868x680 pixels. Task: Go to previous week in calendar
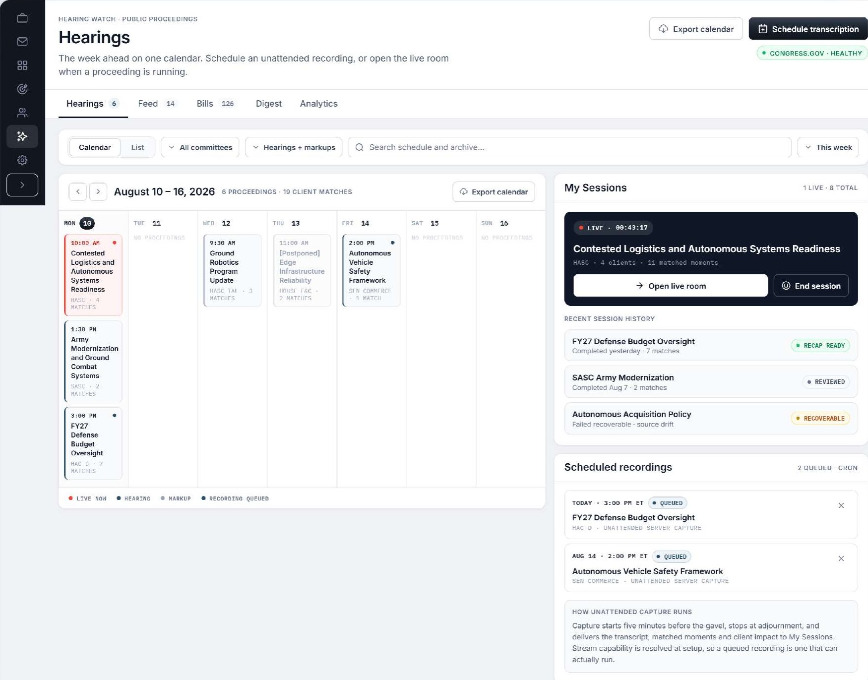pyautogui.click(x=78, y=191)
